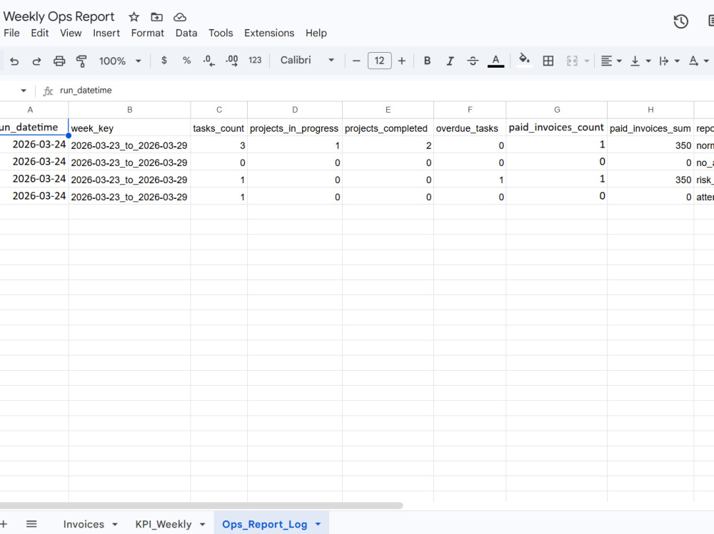Select the tasks_count header cell
Image resolution: width=714 pixels, height=534 pixels.
click(x=219, y=128)
